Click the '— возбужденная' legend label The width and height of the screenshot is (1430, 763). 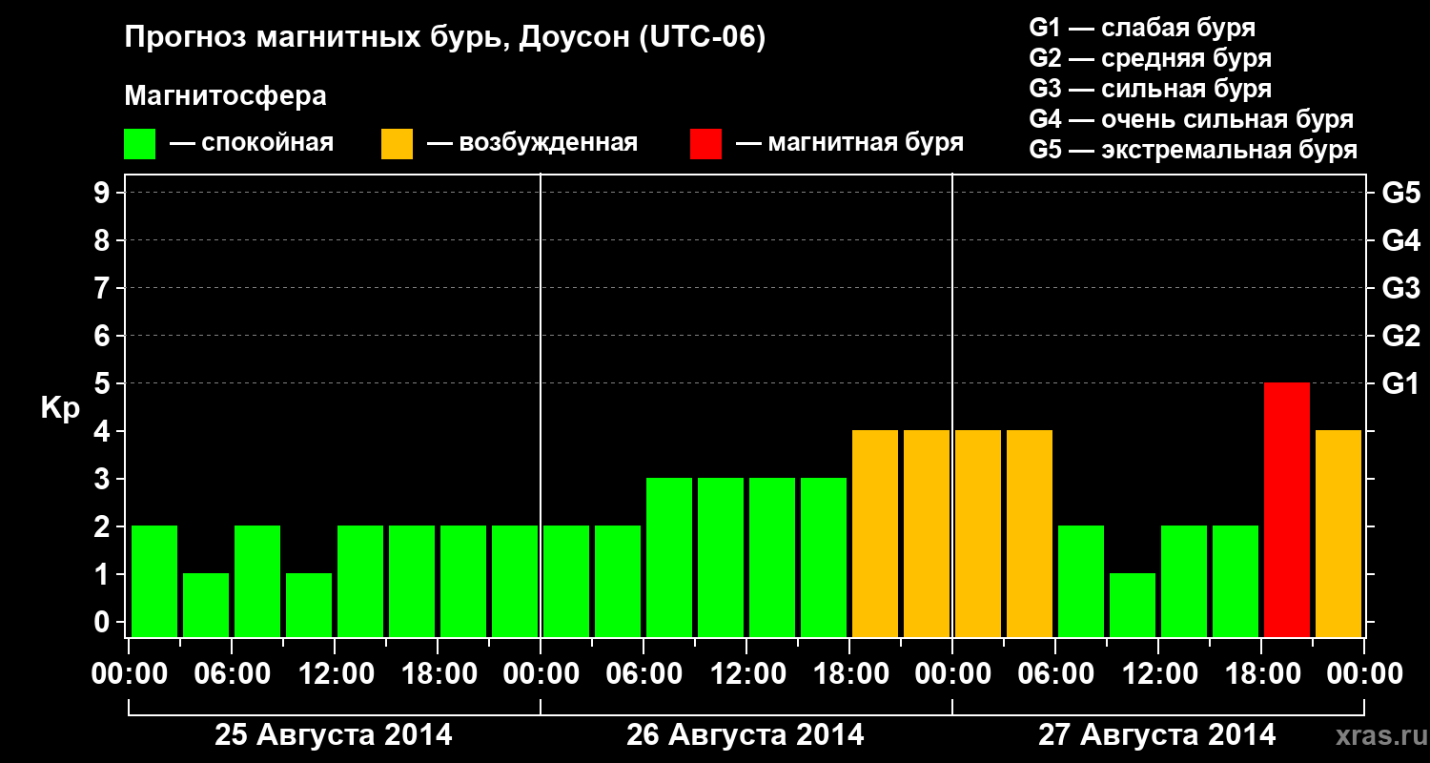coord(532,143)
